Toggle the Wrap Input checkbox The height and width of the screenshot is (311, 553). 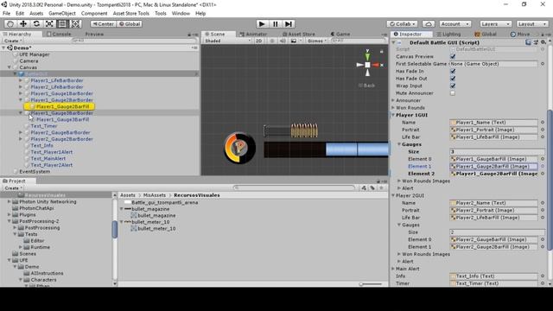[x=453, y=86]
